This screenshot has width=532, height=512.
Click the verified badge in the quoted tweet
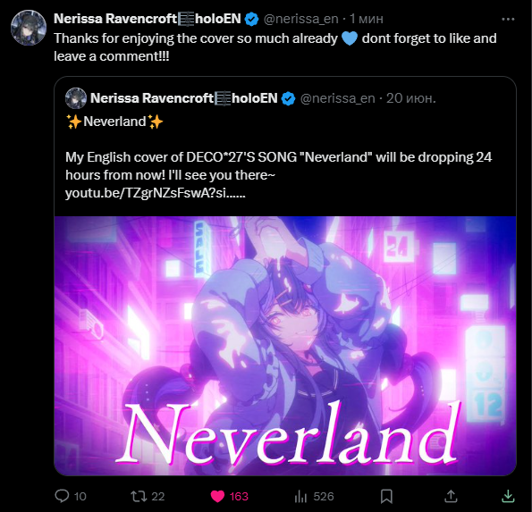[288, 98]
